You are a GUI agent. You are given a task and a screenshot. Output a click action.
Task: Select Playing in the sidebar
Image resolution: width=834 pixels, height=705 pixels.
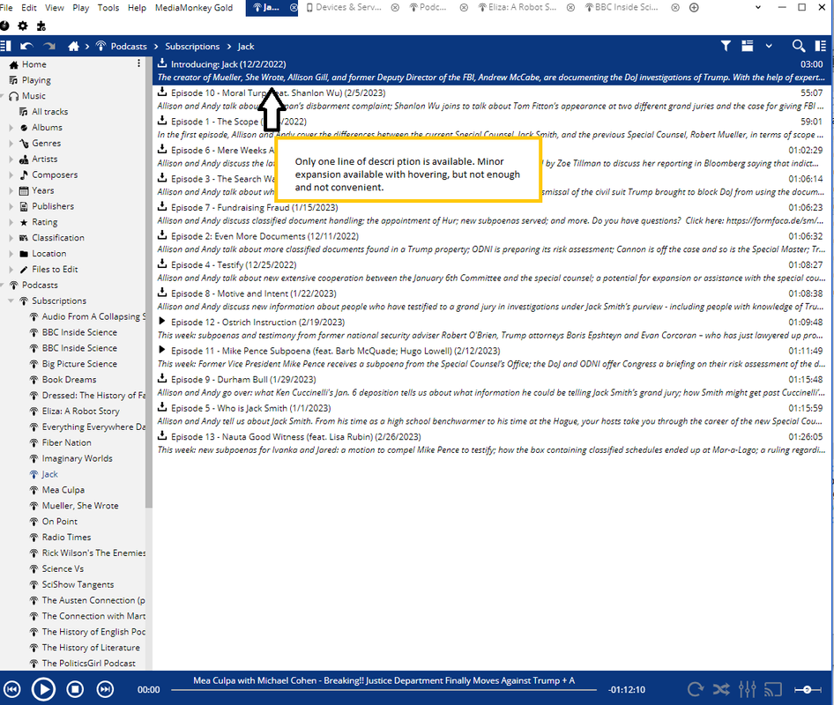click(x=36, y=80)
